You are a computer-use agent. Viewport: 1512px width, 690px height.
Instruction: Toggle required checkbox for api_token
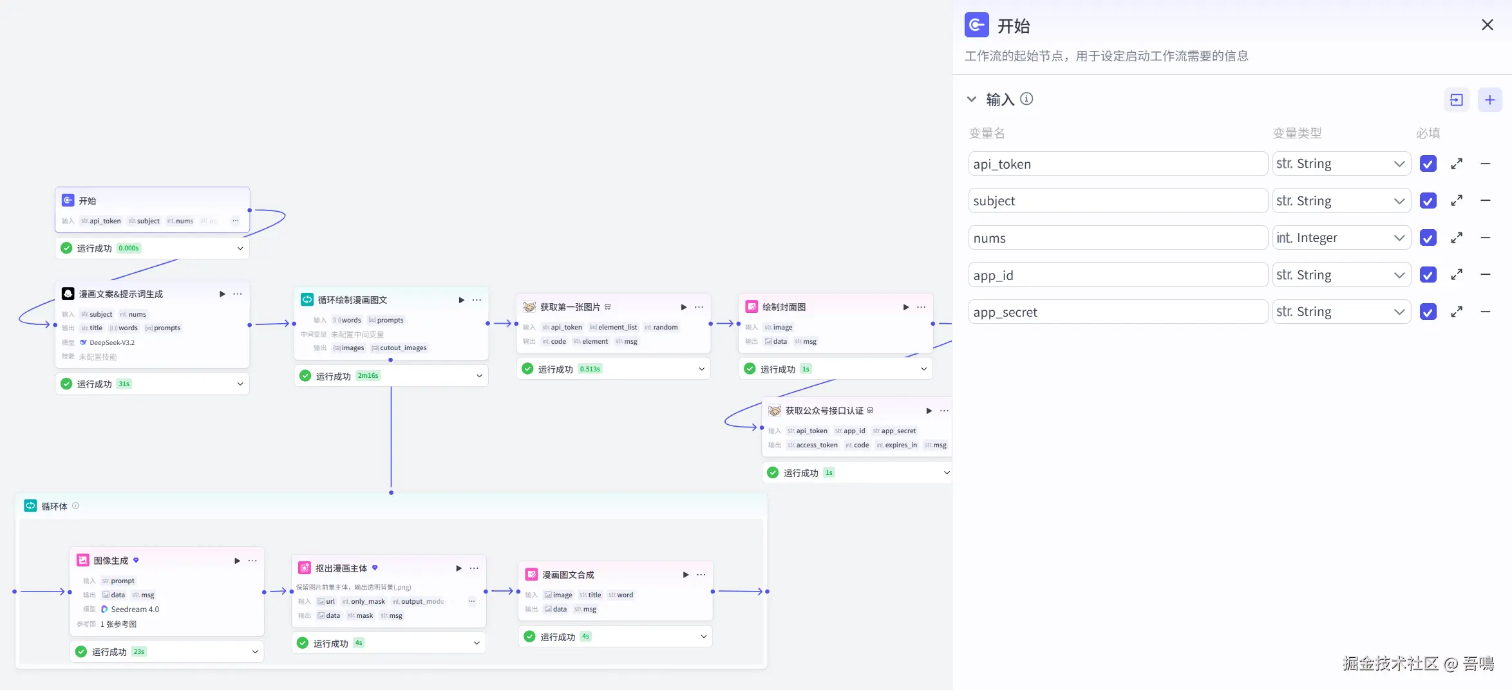(x=1428, y=164)
